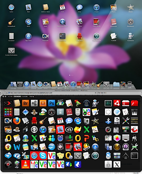Open iPhoto in Launchpad grid
The width and height of the screenshot is (142, 174).
[113, 7]
